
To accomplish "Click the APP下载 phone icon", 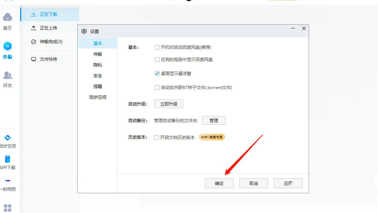I will [8, 159].
